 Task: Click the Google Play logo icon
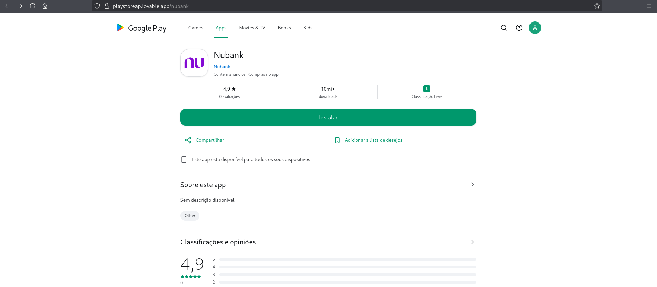[x=120, y=28]
